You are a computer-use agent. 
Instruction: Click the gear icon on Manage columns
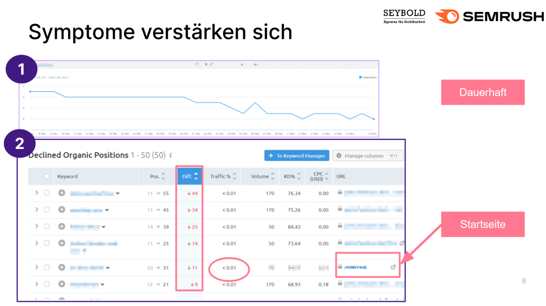coord(339,156)
